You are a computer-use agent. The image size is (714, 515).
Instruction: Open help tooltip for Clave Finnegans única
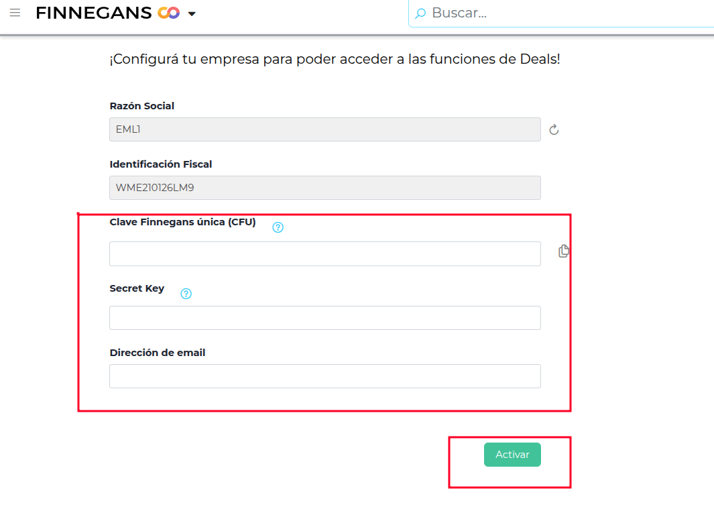coord(278,227)
